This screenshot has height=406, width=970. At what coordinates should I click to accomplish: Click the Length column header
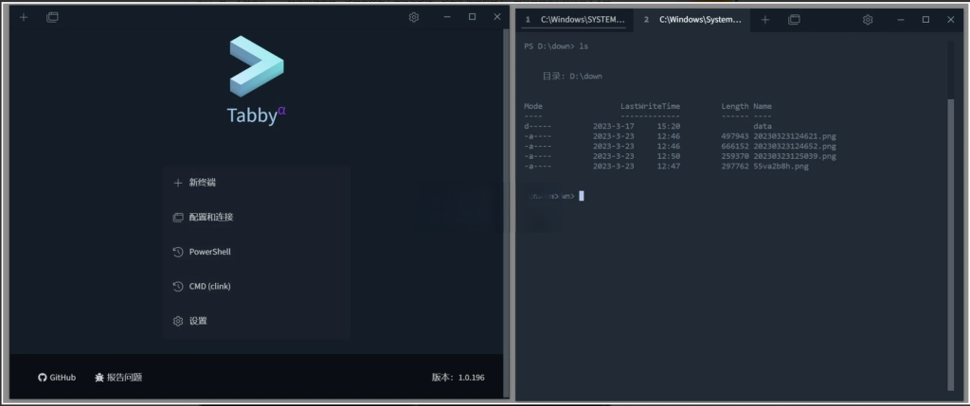(x=735, y=106)
